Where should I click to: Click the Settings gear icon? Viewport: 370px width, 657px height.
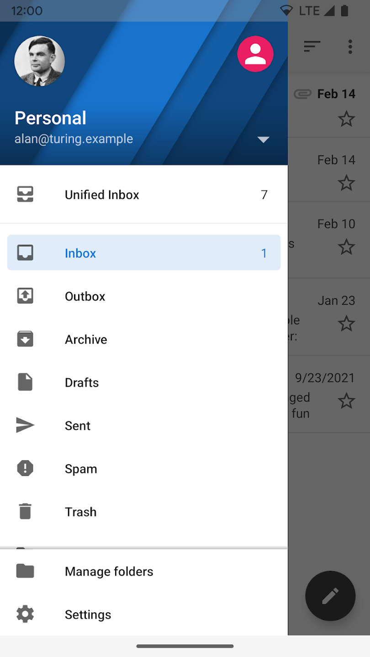tap(25, 614)
